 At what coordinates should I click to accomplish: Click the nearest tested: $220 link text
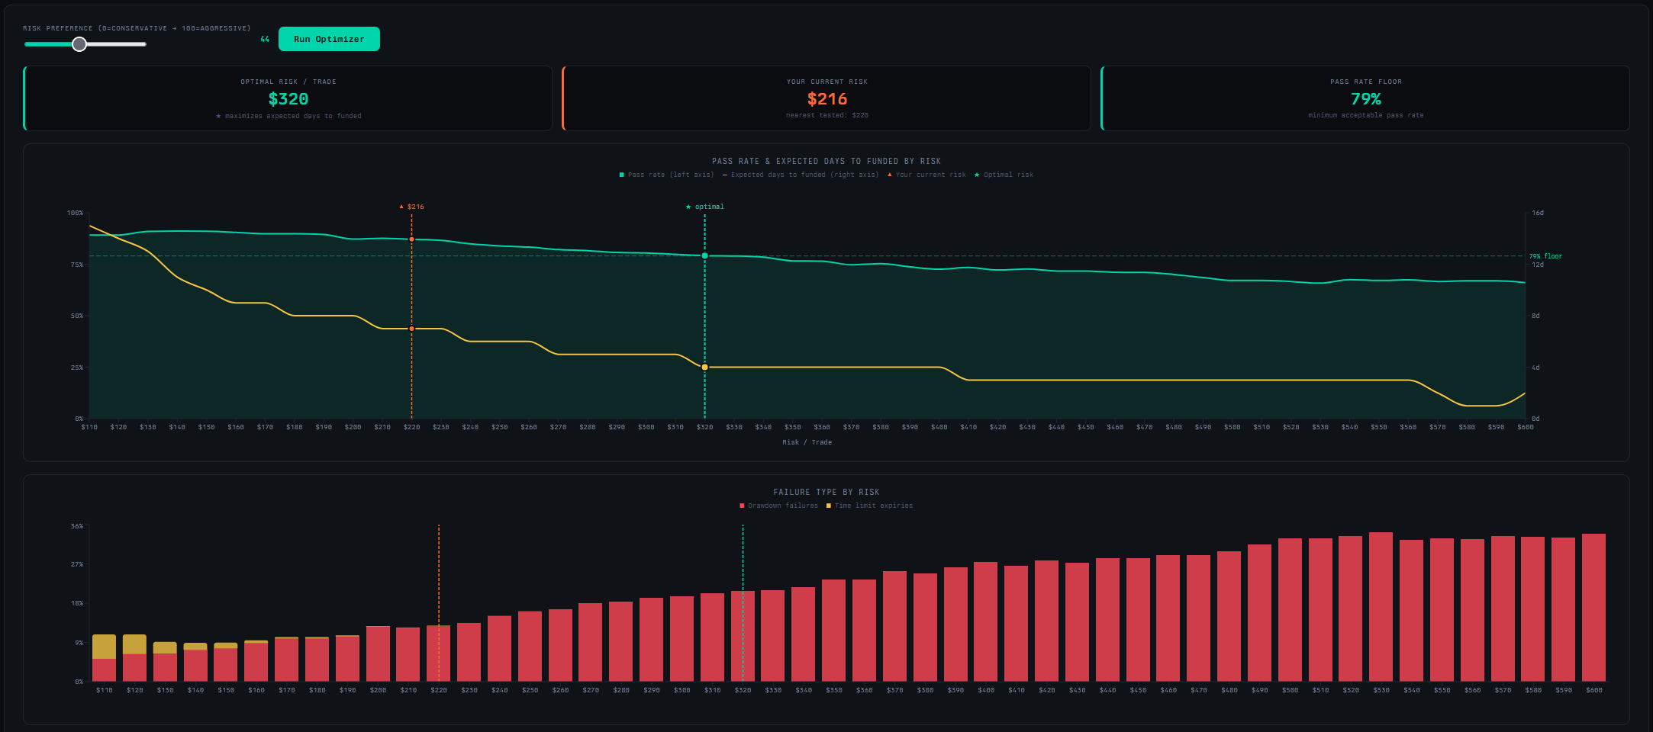click(x=826, y=116)
